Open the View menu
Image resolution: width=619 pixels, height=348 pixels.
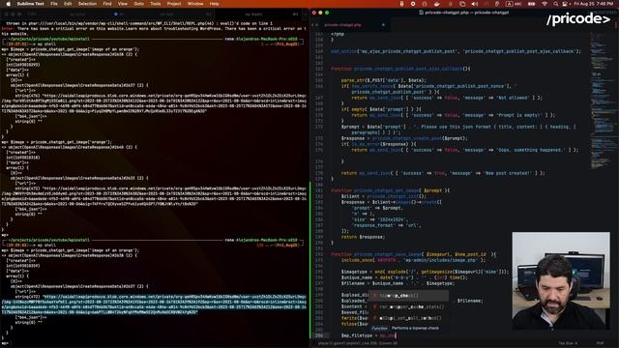123,4
